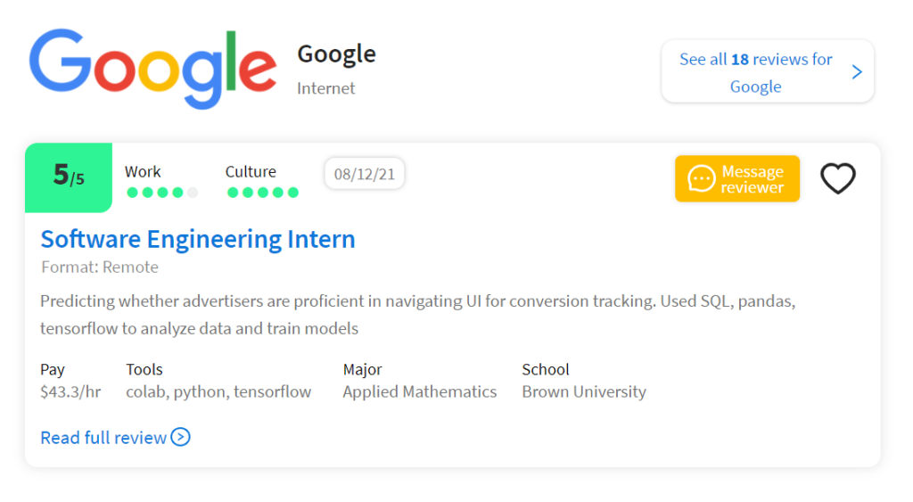Click the chat bubble icon on Message reviewer

(x=701, y=178)
